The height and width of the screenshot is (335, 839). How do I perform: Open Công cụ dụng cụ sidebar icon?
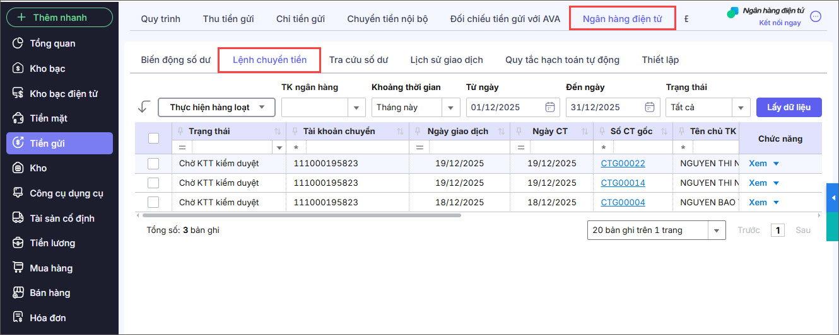coord(18,193)
